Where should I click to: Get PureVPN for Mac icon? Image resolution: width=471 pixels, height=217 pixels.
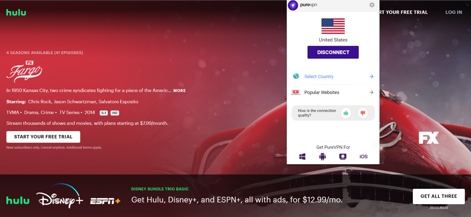pos(343,157)
